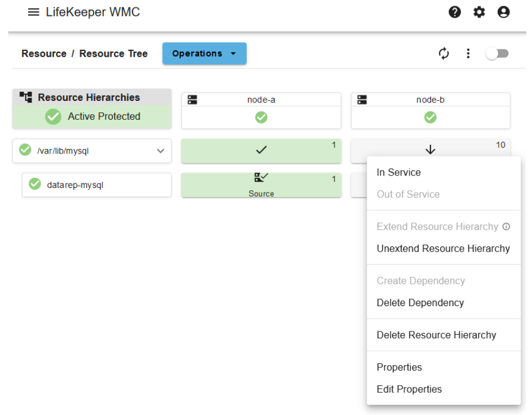Select In Service from context menu
The width and height of the screenshot is (532, 415).
[x=399, y=173]
